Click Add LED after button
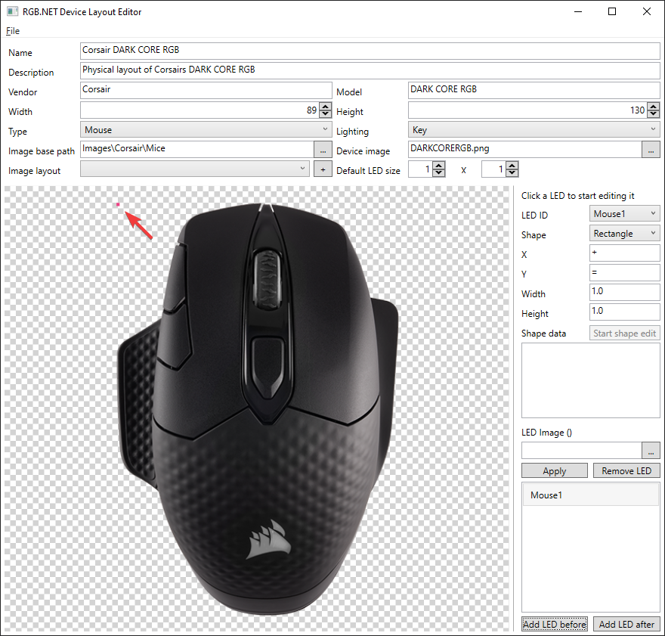Viewport: 665px width, 636px height. tap(626, 624)
